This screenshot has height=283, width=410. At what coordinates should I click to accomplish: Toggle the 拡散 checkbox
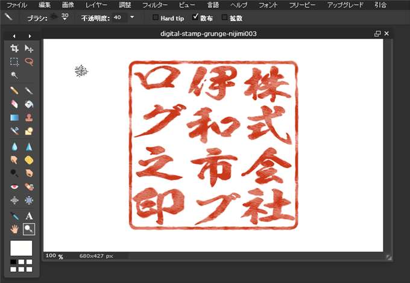(x=225, y=18)
